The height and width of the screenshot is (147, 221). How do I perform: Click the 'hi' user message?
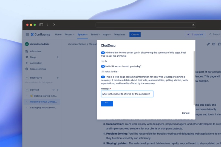106,61
